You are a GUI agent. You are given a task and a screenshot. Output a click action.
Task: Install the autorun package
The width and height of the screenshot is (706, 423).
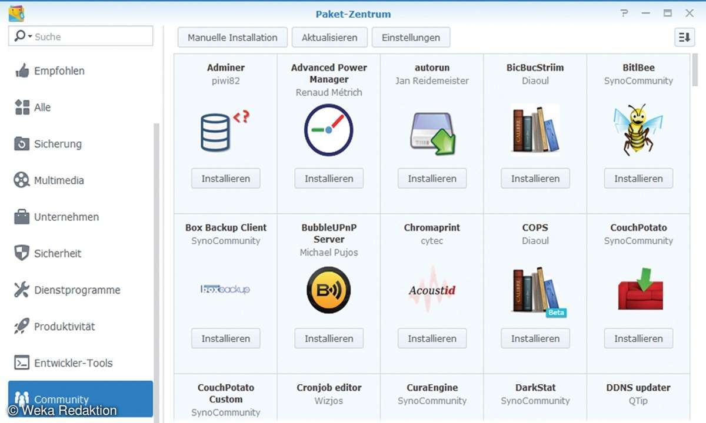coord(432,179)
